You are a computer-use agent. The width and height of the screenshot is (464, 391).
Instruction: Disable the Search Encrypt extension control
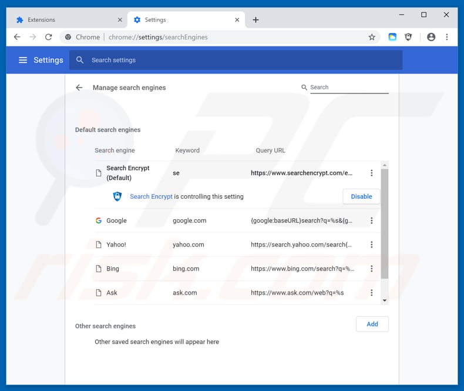(x=361, y=196)
